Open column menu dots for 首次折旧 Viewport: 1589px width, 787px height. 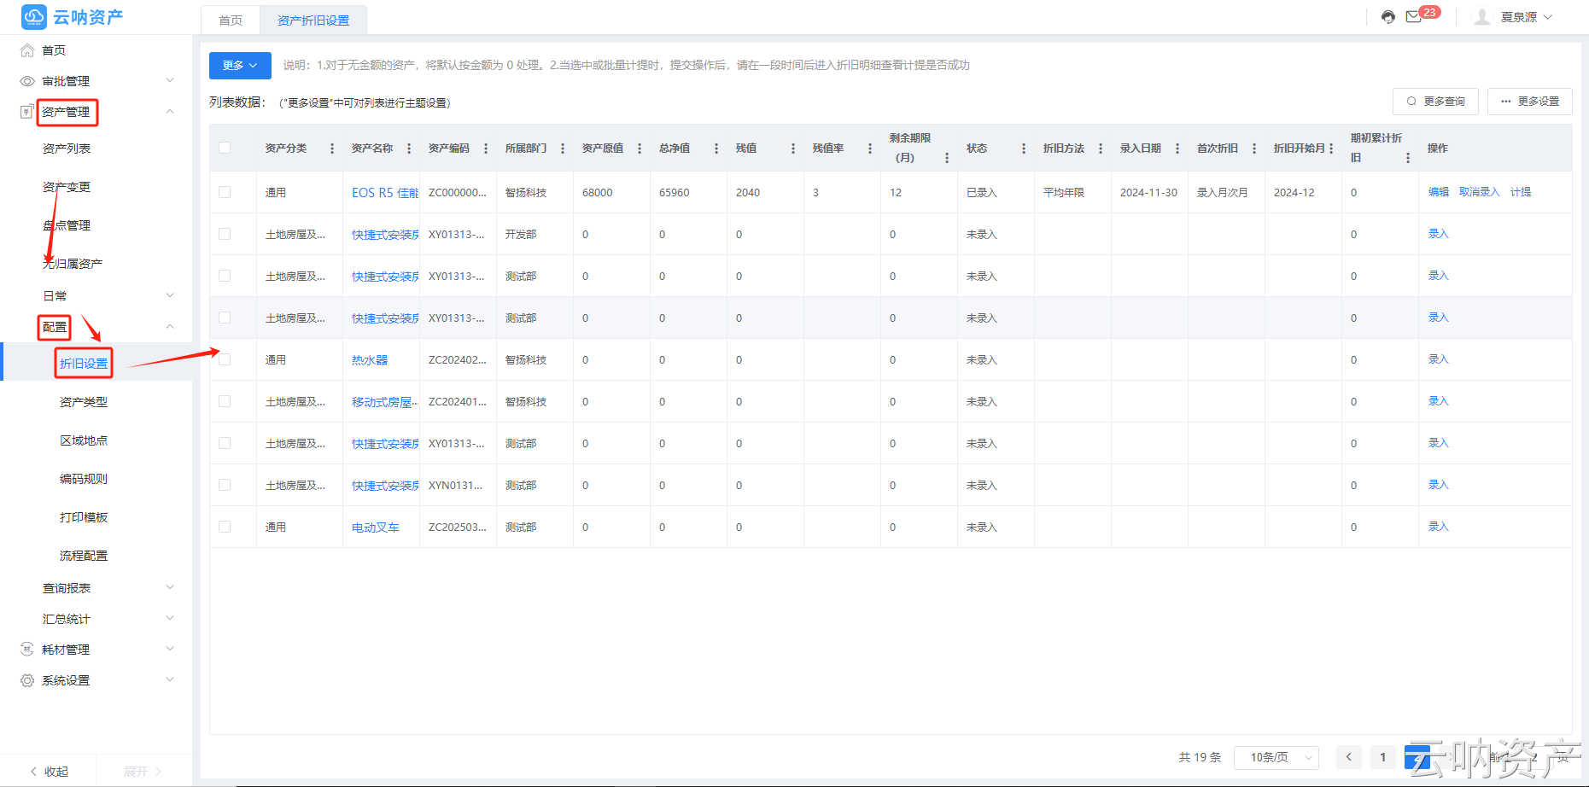pyautogui.click(x=1254, y=149)
